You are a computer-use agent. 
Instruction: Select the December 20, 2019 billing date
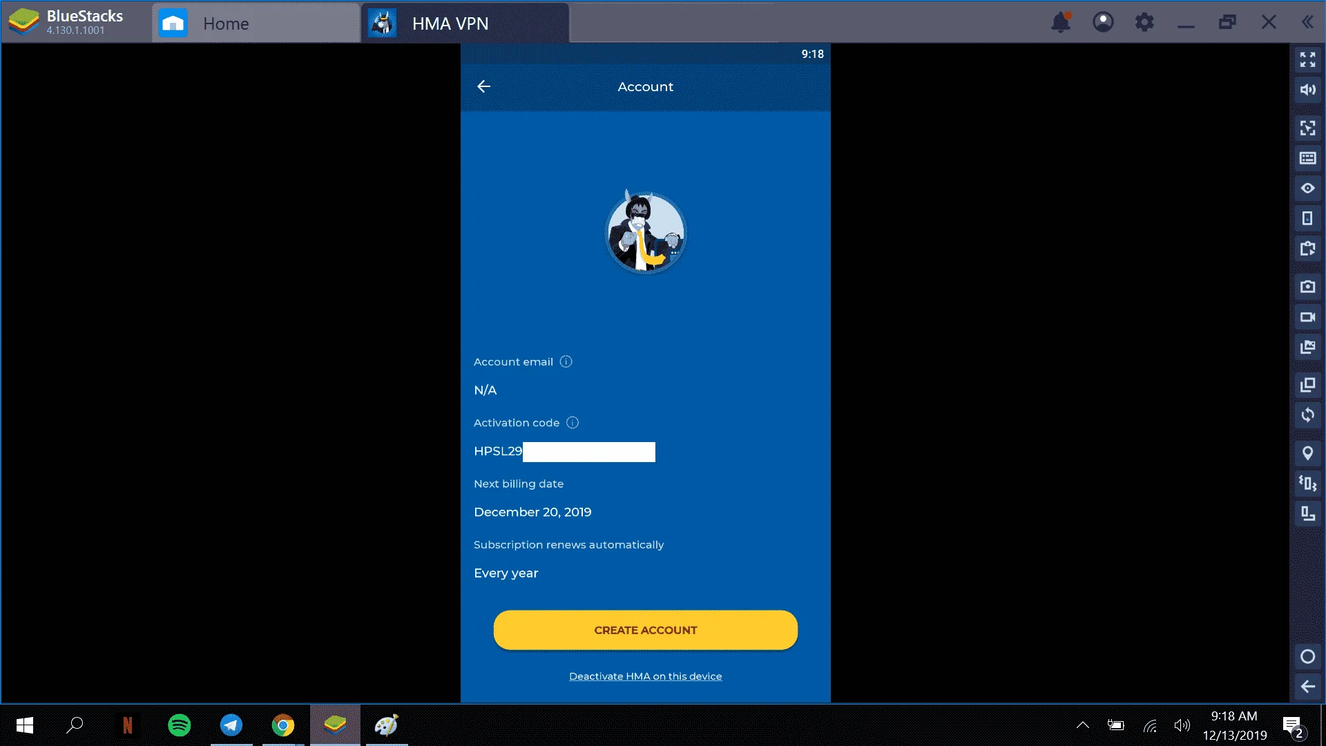tap(532, 512)
